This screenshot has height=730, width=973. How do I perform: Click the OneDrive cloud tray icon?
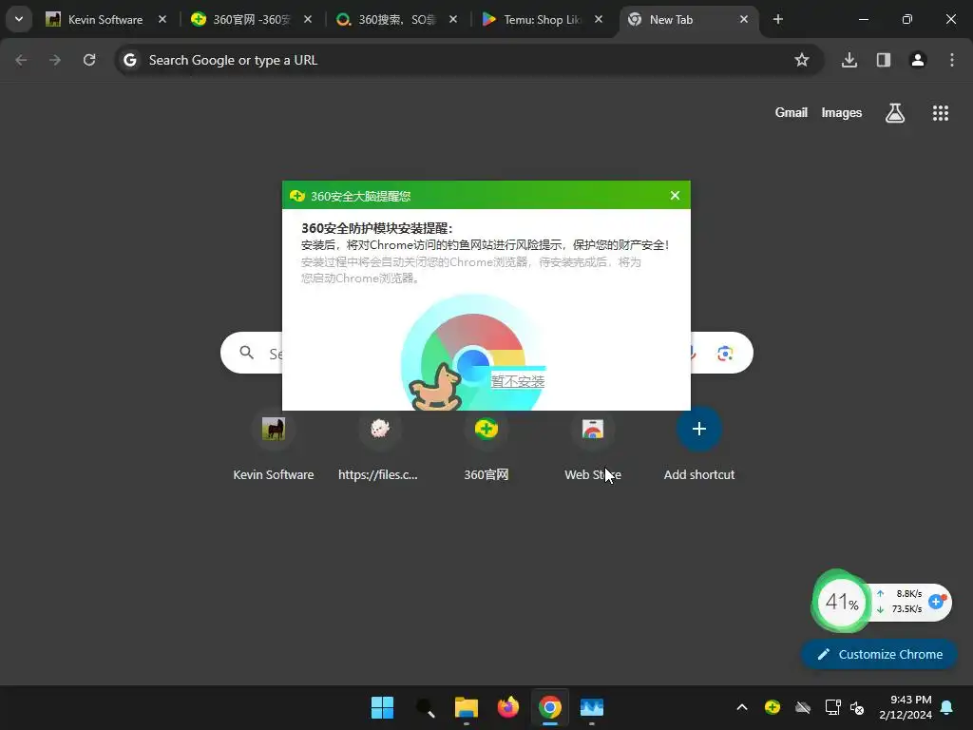point(803,707)
